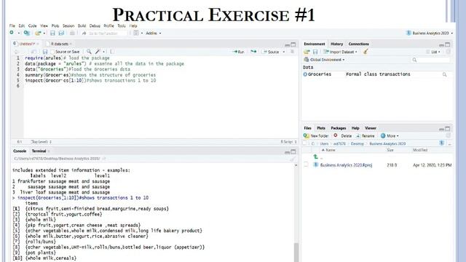
Task: Toggle the select-all checkbox in Files path bar
Action: [x=304, y=143]
